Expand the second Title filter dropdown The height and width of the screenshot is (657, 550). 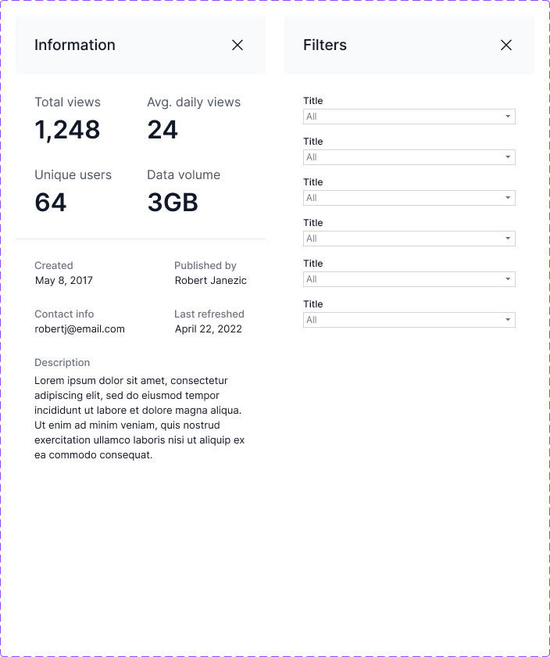pyautogui.click(x=409, y=157)
